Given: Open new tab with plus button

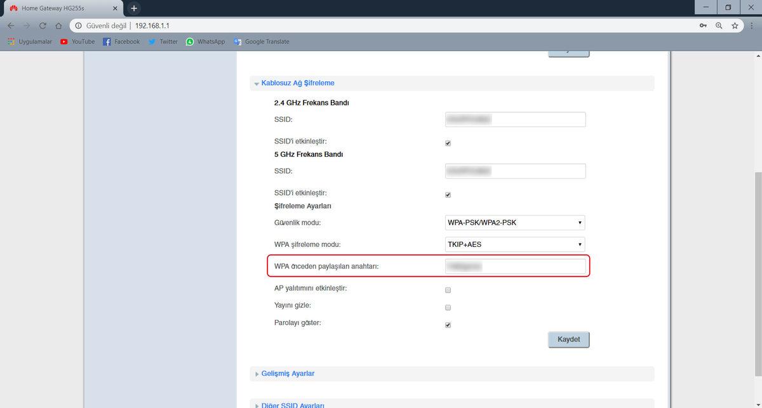Looking at the screenshot, I should 134,8.
